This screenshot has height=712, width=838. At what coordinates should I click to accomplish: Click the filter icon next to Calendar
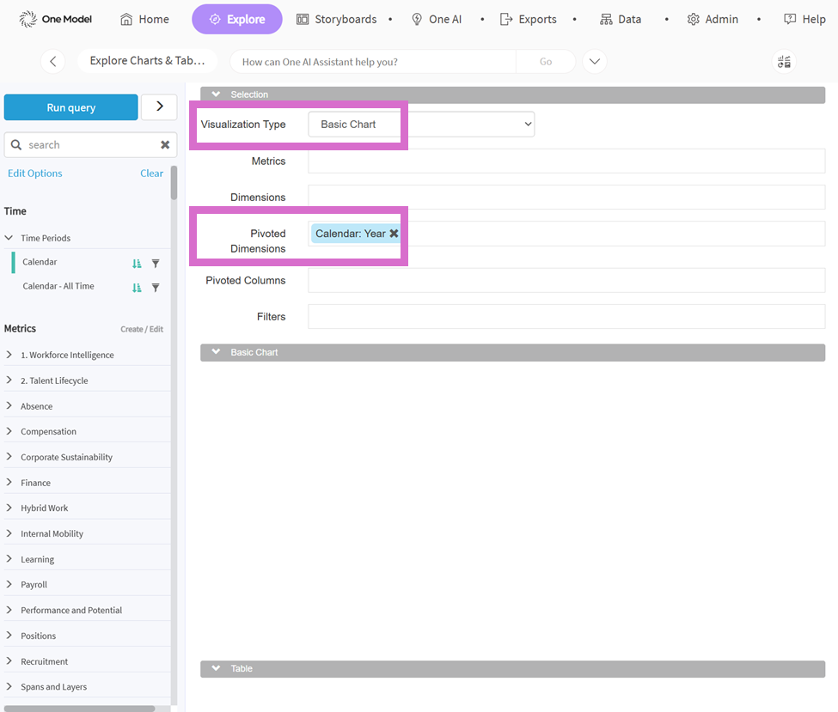156,264
